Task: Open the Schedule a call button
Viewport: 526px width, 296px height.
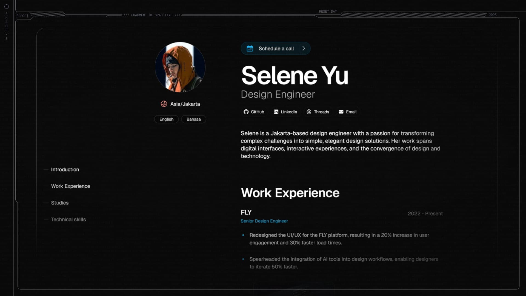Action: pyautogui.click(x=276, y=49)
